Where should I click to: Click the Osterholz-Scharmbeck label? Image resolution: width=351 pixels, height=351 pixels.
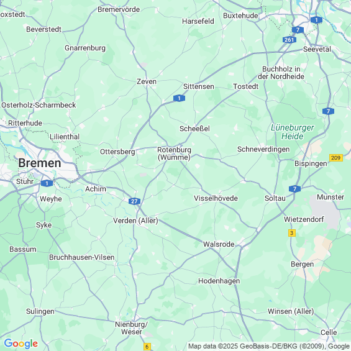(39, 105)
